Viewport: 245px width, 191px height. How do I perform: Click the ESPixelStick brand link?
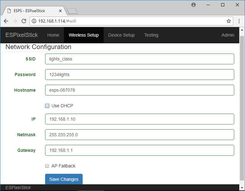(22, 35)
